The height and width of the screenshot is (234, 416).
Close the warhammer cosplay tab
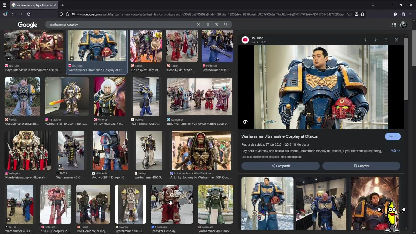(x=54, y=5)
